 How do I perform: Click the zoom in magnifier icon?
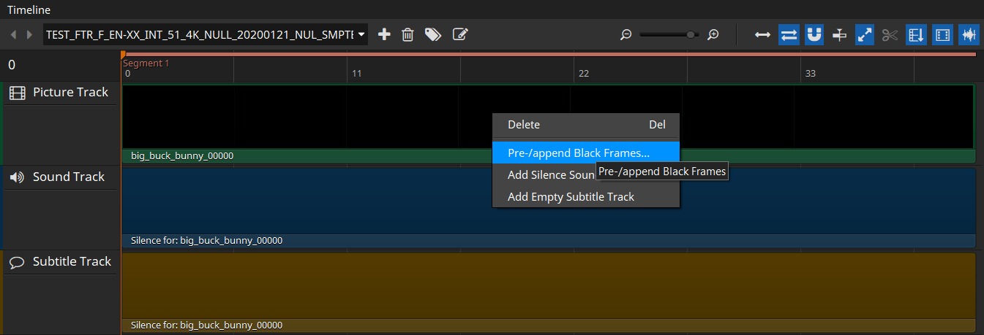713,34
